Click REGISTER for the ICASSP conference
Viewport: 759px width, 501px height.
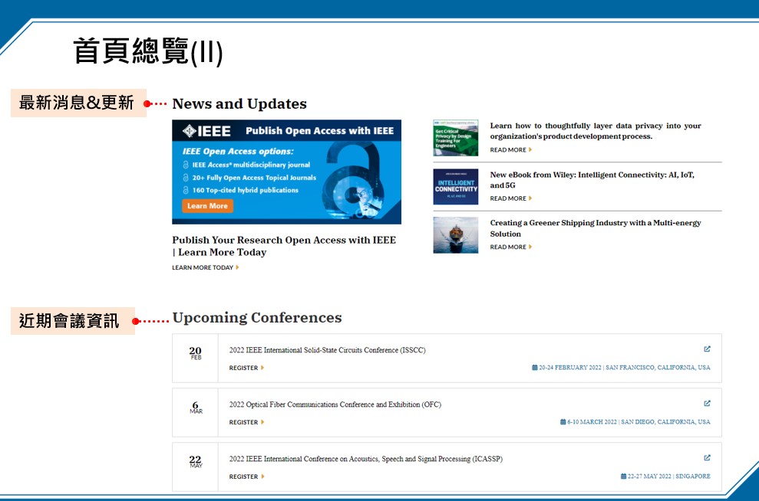(x=246, y=476)
